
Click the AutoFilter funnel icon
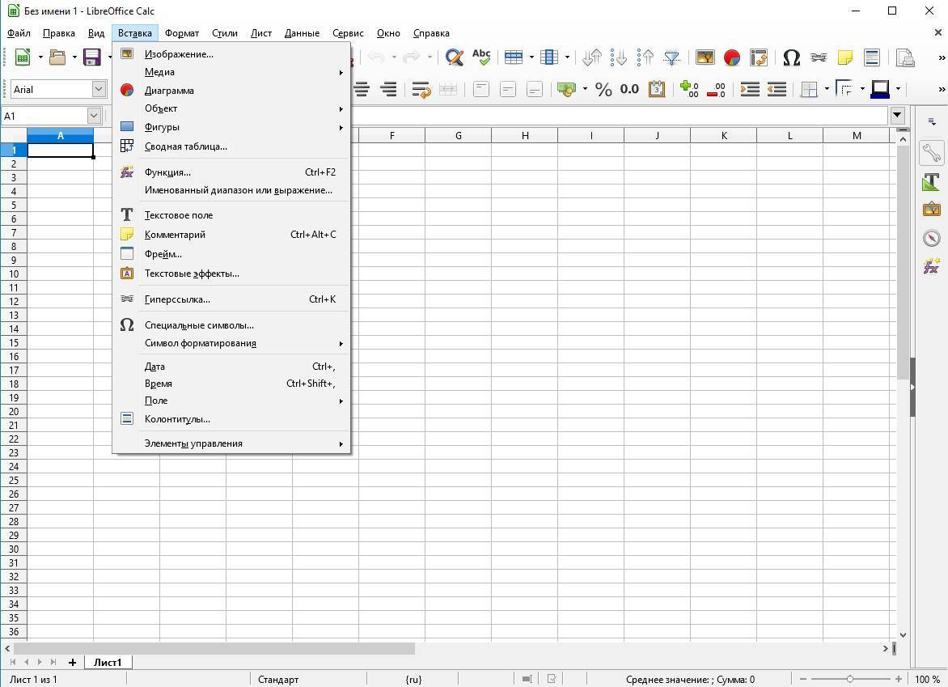671,57
